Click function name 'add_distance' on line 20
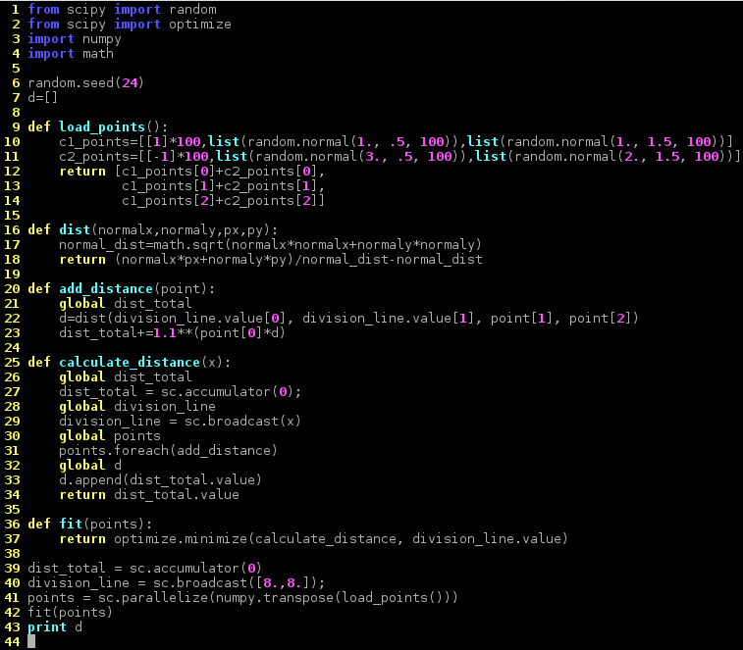The image size is (743, 650). click(106, 289)
